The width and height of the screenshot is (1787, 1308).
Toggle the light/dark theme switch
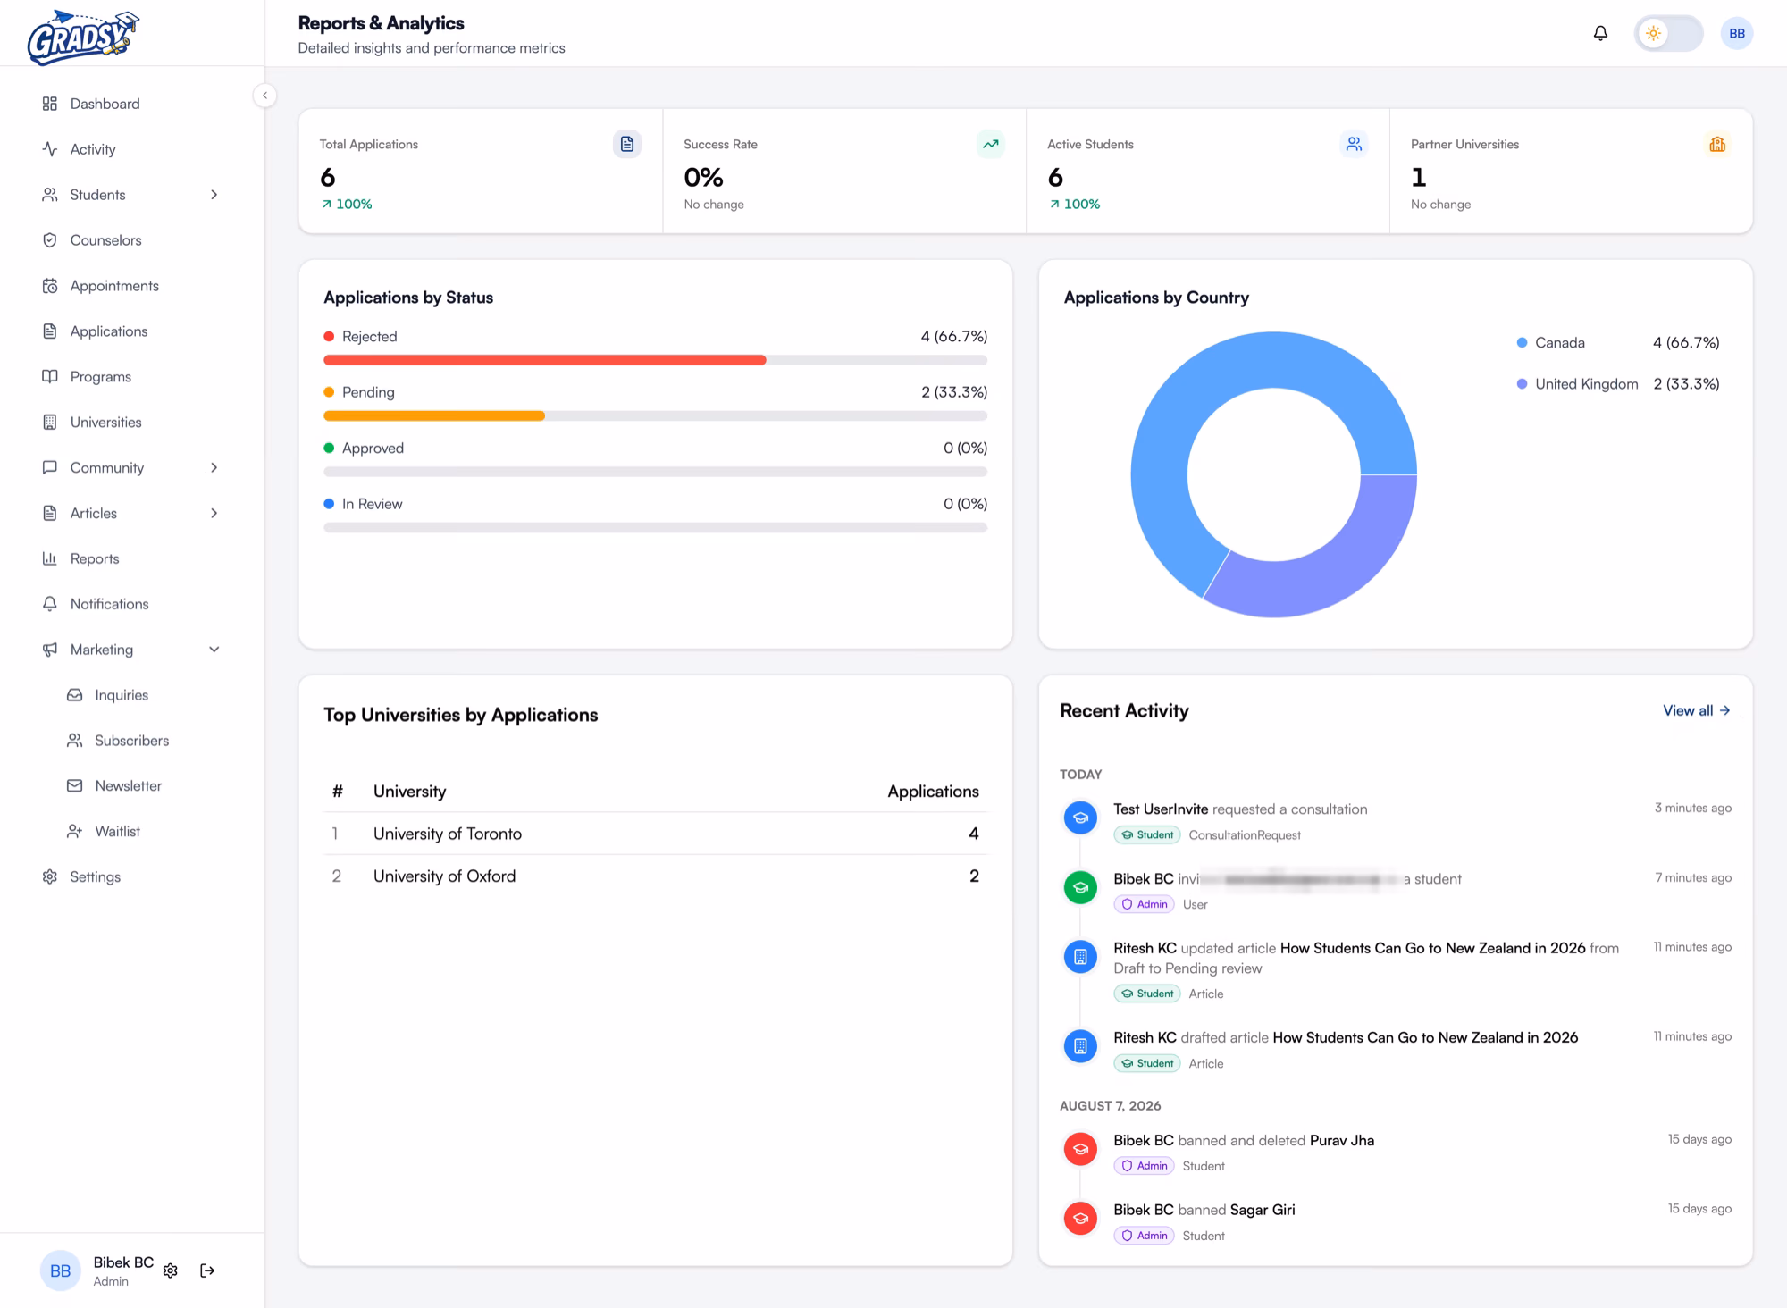click(x=1668, y=33)
